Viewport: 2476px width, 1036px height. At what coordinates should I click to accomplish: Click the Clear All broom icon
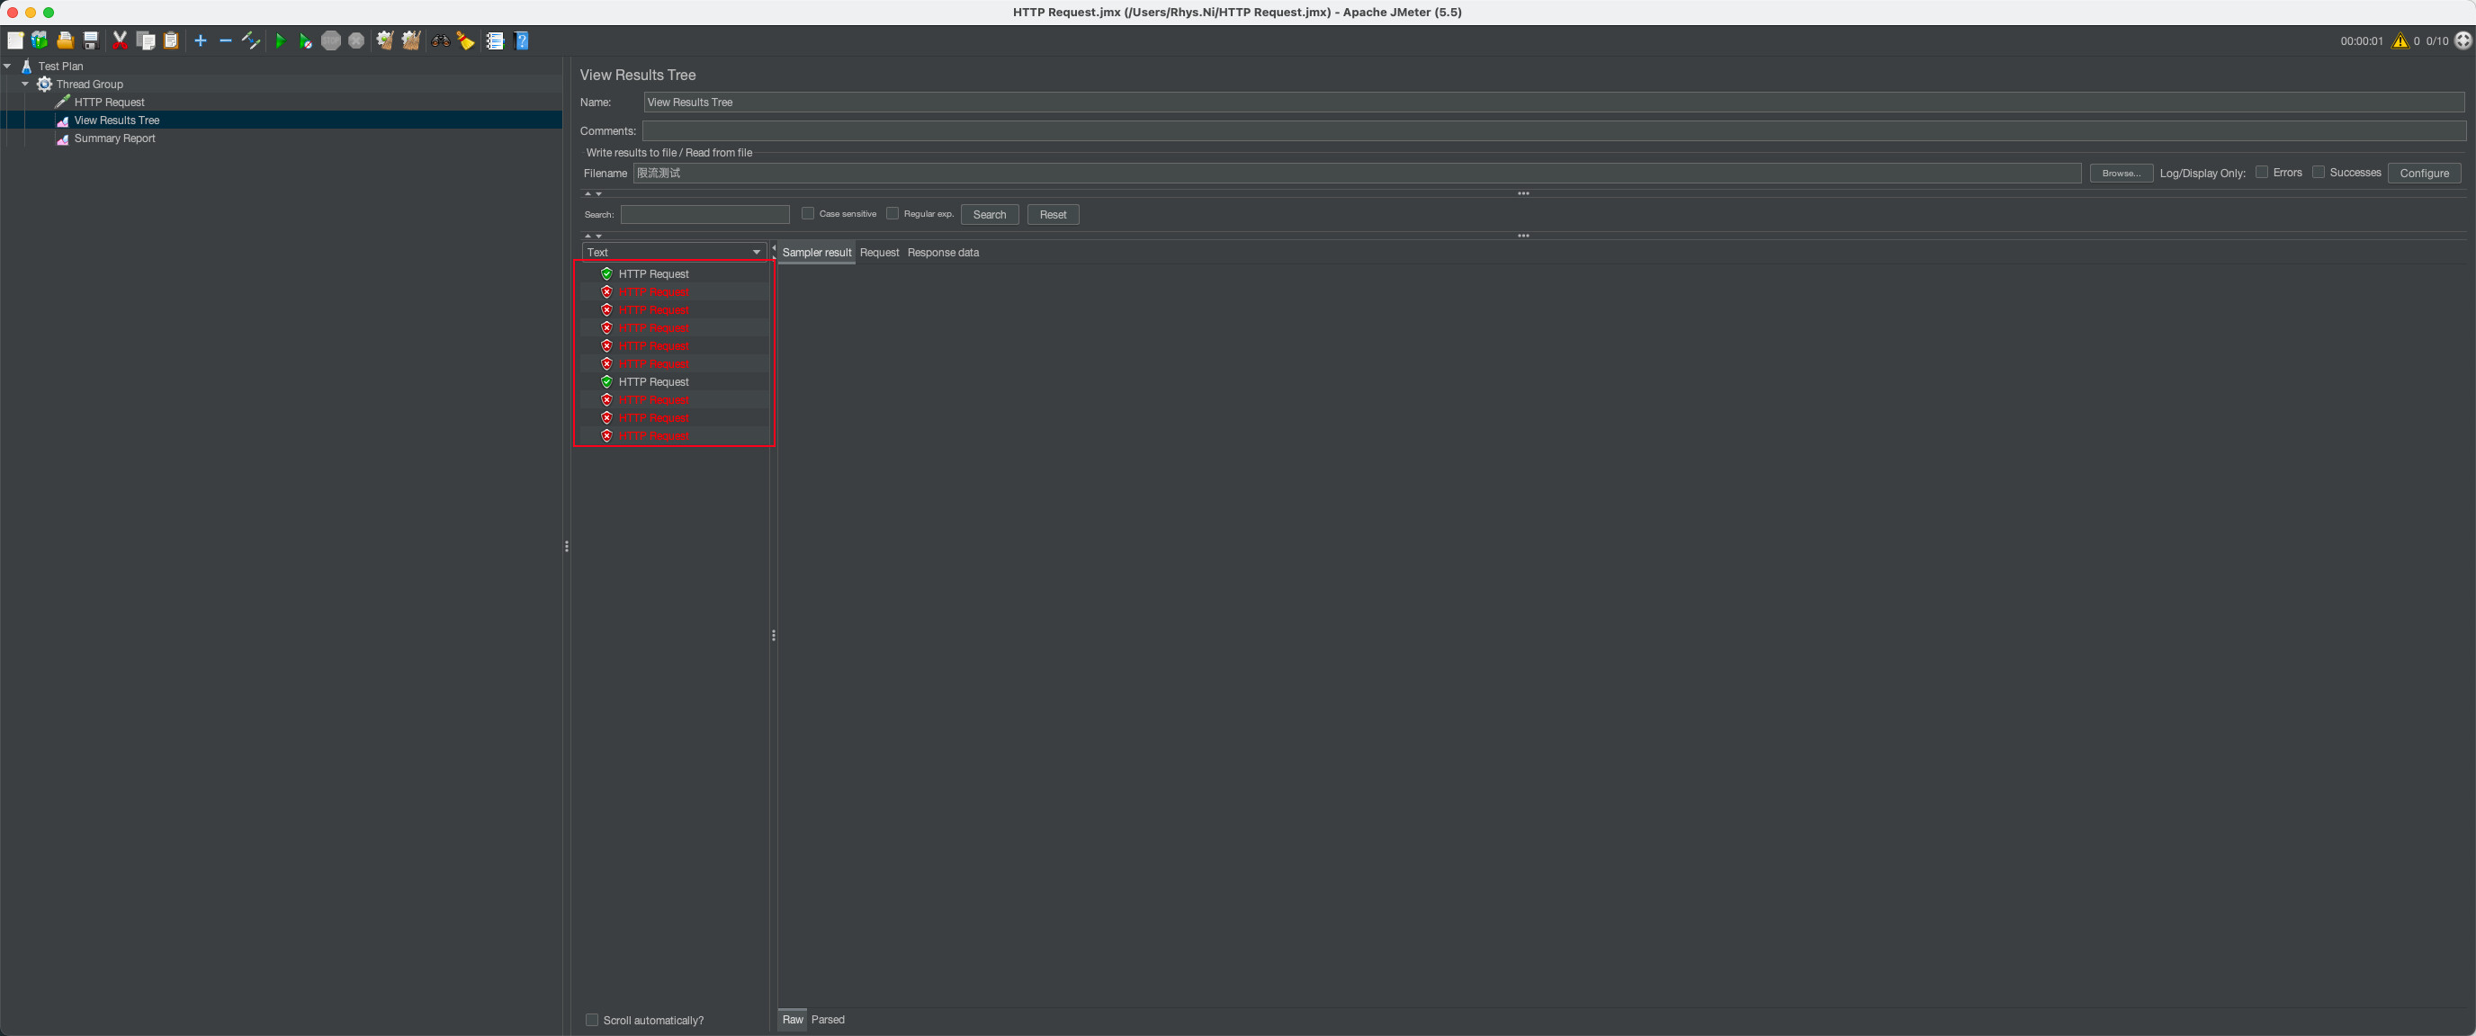pyautogui.click(x=411, y=40)
